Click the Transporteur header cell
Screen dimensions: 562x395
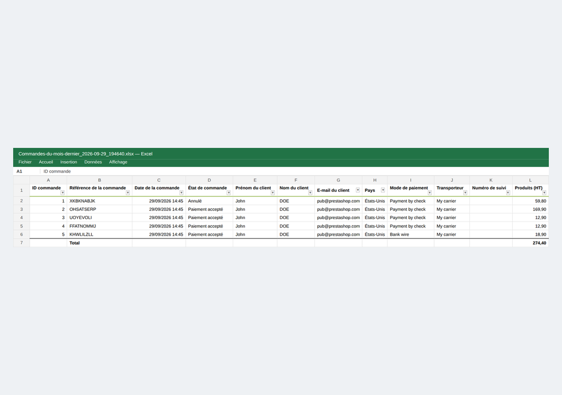coord(452,190)
